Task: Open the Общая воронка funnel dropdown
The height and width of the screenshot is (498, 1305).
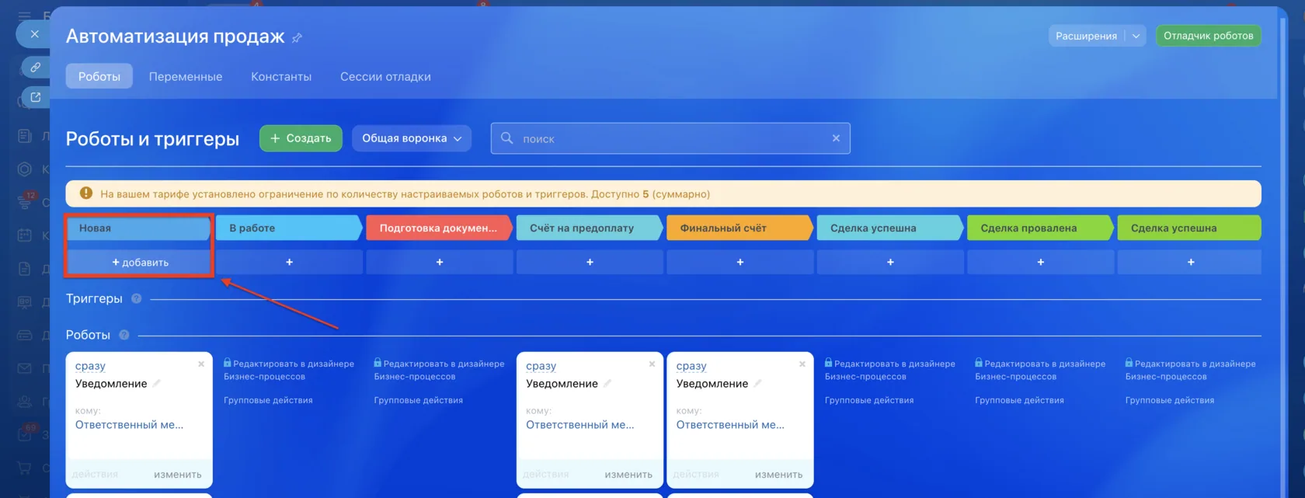Action: tap(412, 138)
